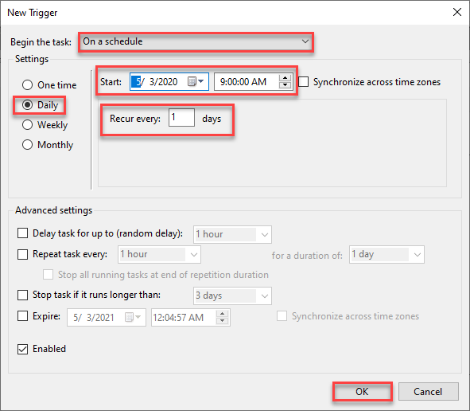The height and width of the screenshot is (411, 470).
Task: Expand the Begin the task dropdown
Action: (x=196, y=41)
